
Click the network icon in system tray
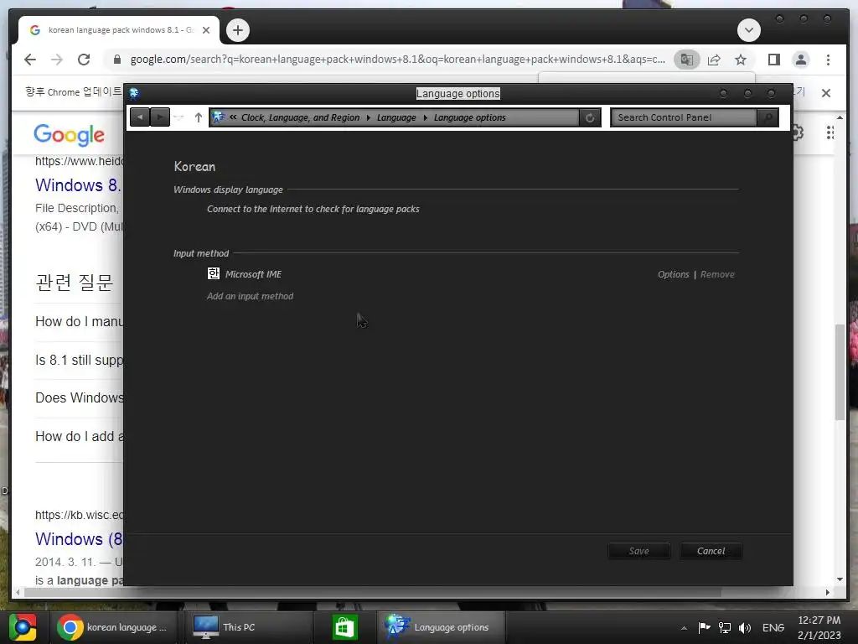click(725, 627)
